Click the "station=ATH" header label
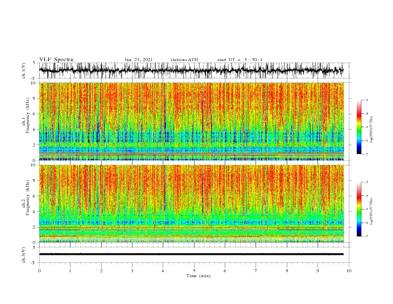Screen dimensions: 393x304 pos(184,60)
